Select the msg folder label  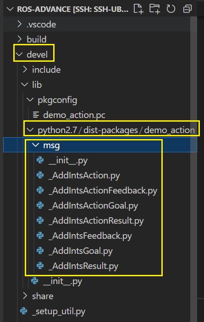[51, 145]
